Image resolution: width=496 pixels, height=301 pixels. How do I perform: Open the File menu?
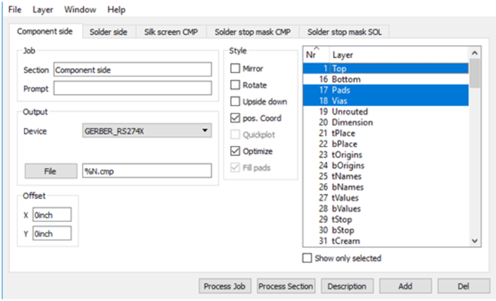(x=15, y=10)
